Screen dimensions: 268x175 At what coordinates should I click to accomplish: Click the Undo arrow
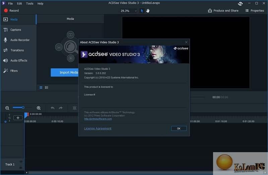(x=53, y=108)
